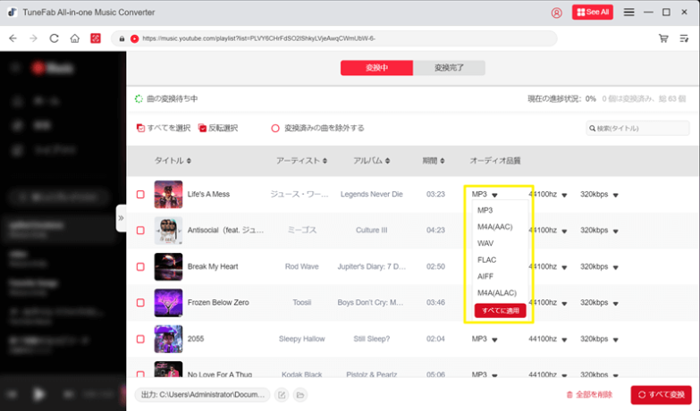Click the edit output path icon

pos(282,395)
